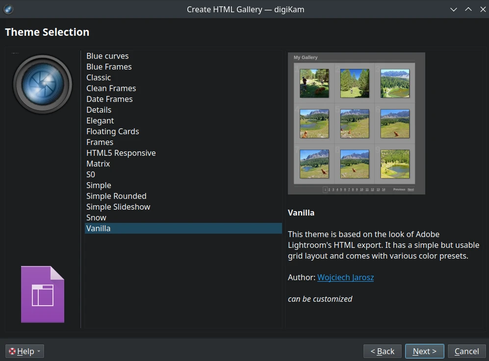Select the Snow theme
The image size is (489, 361).
[x=96, y=217]
